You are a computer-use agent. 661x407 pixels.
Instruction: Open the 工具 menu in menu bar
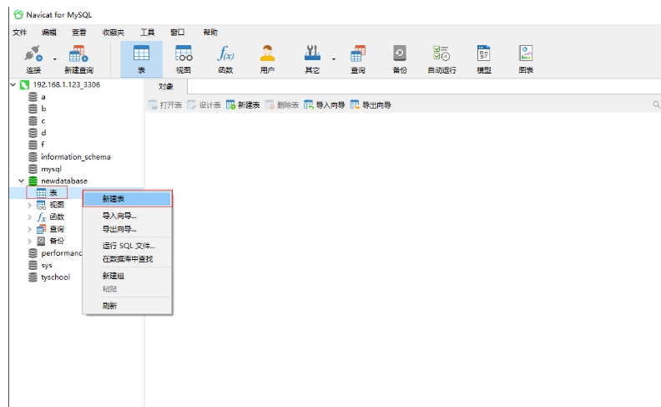tap(147, 33)
